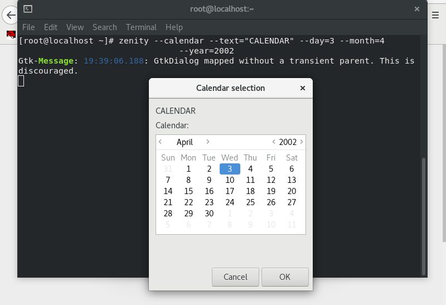This screenshot has width=446, height=305.
Task: Confirm date with OK button
Action: 285,277
